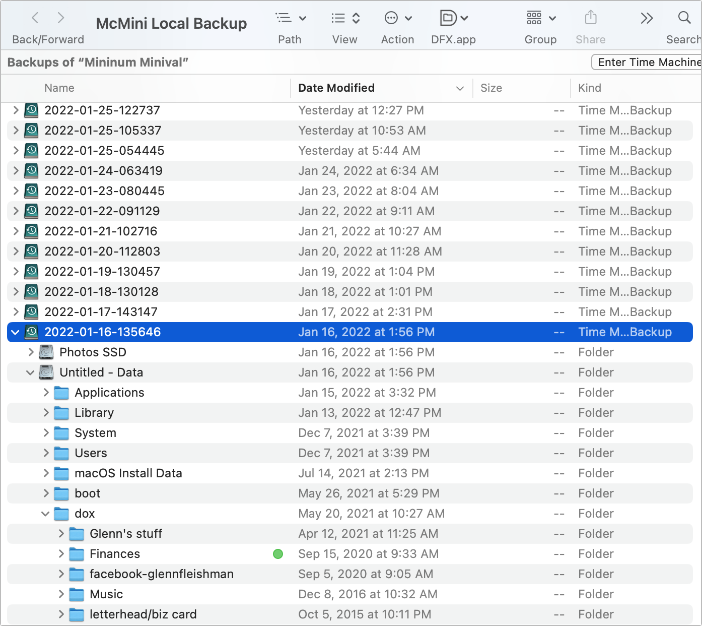Expand the Users folder

pos(46,453)
